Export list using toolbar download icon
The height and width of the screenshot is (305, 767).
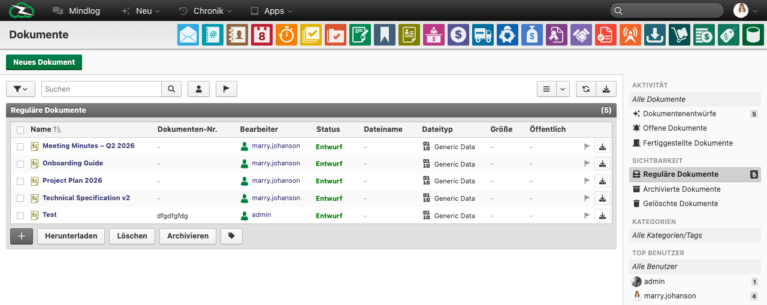[x=606, y=89]
